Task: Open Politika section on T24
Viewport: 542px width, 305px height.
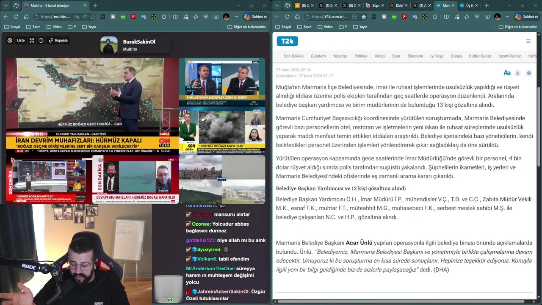Action: click(361, 56)
